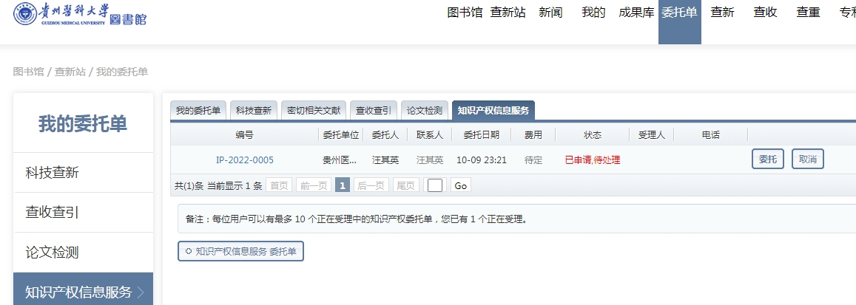The height and width of the screenshot is (305, 856).
Task: Click the 委托 button in the row
Action: tap(768, 159)
